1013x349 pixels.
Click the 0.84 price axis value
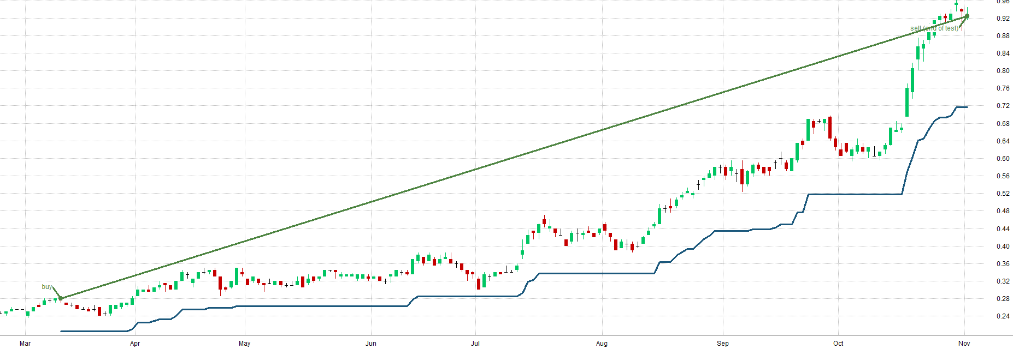tap(1003, 53)
